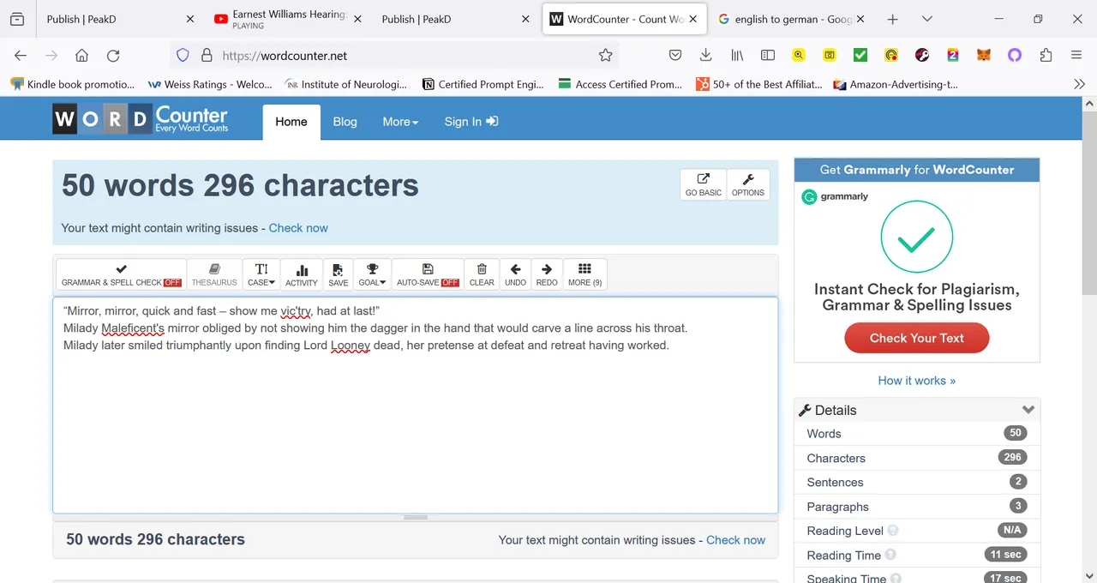Click inside the text editor area
The width and height of the screenshot is (1097, 583).
pyautogui.click(x=416, y=405)
